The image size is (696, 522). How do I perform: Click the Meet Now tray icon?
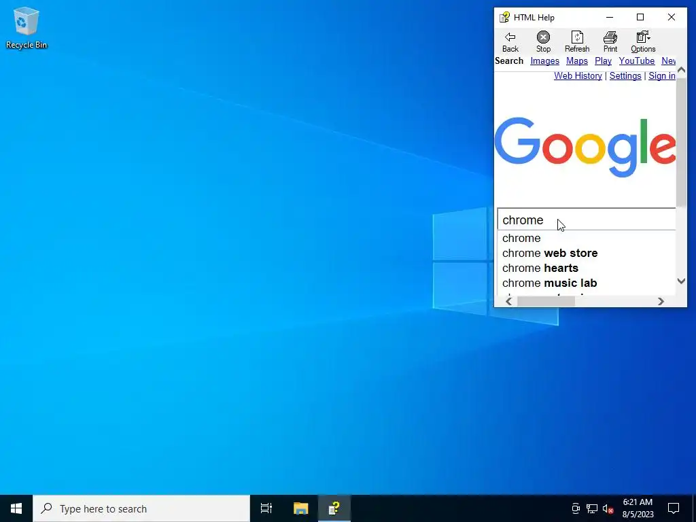pos(575,508)
